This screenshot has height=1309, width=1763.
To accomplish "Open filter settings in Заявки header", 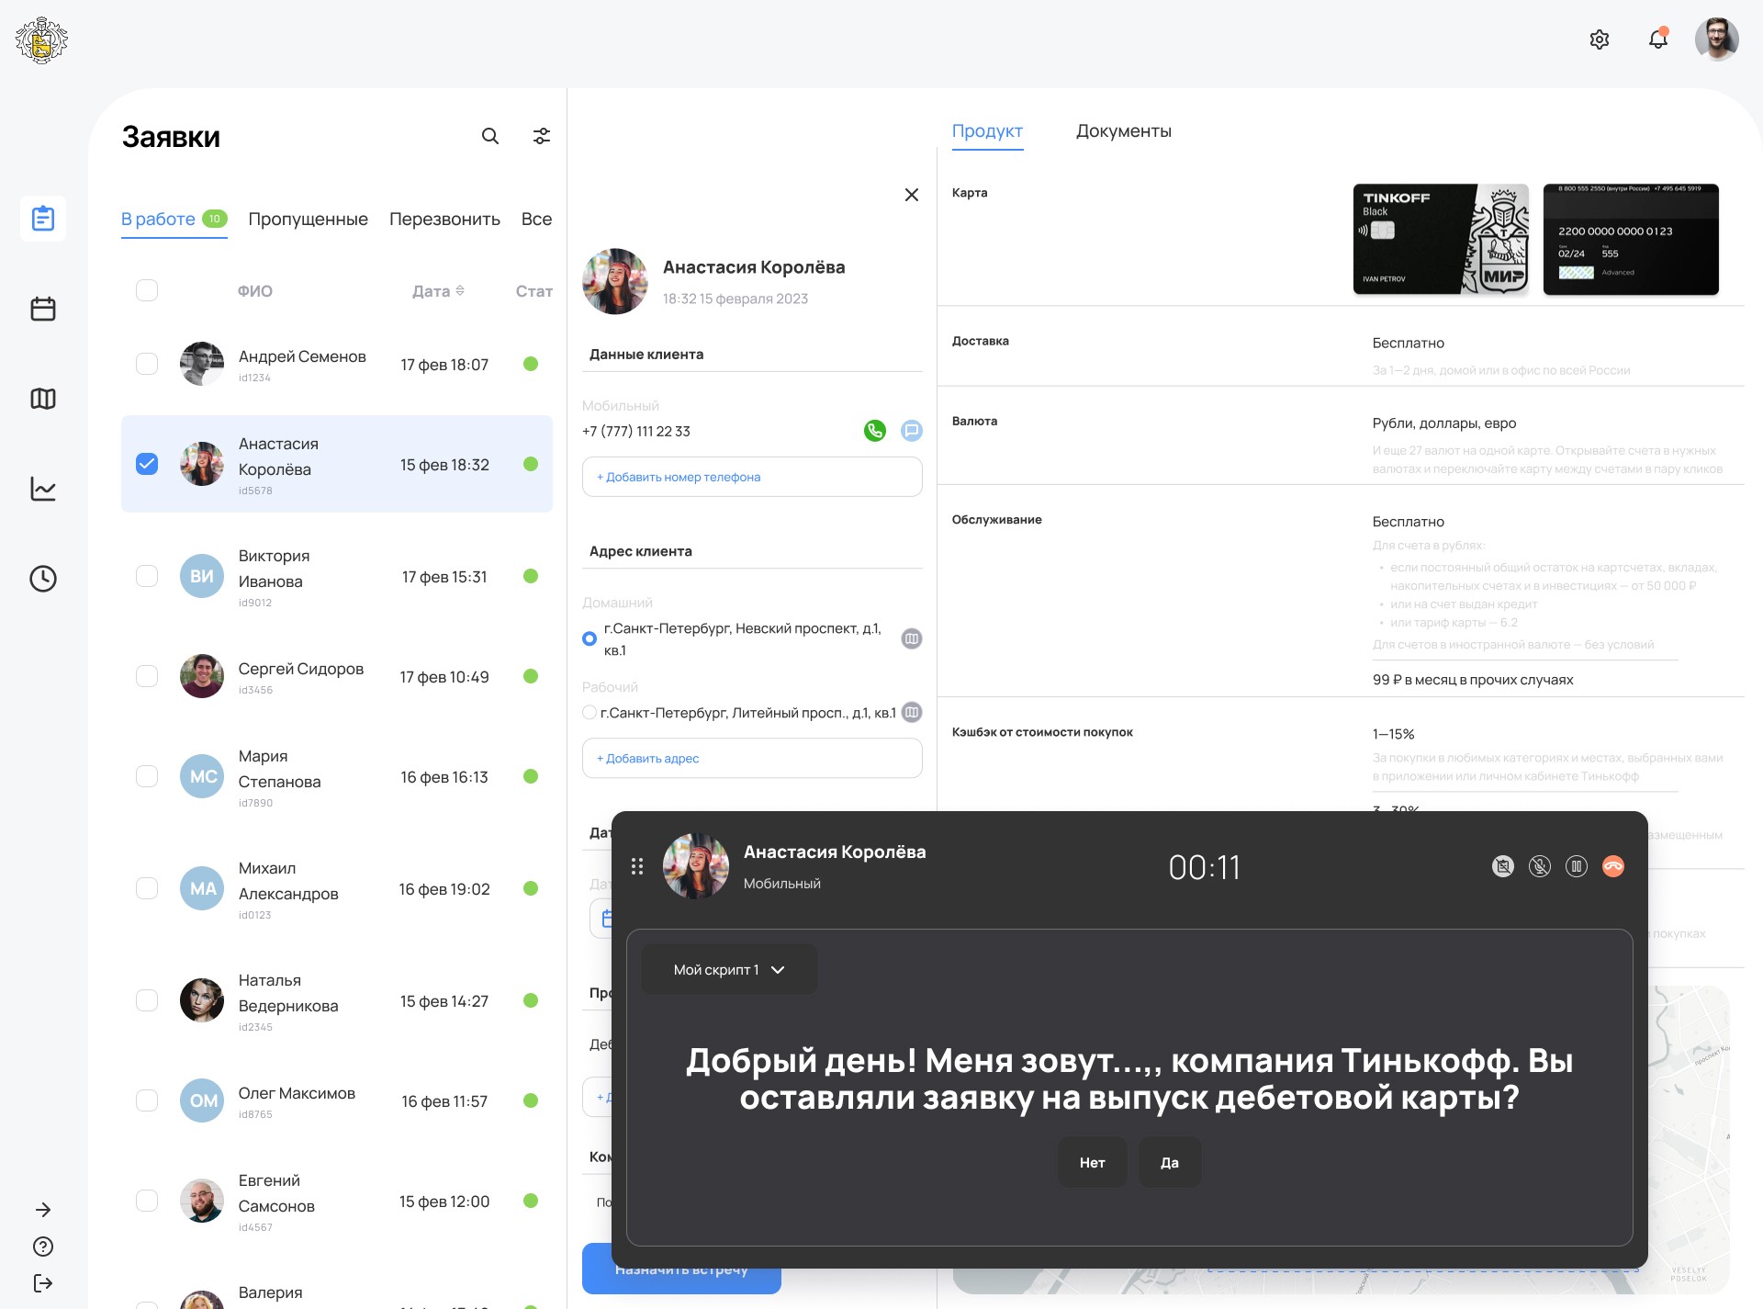I will 542,136.
